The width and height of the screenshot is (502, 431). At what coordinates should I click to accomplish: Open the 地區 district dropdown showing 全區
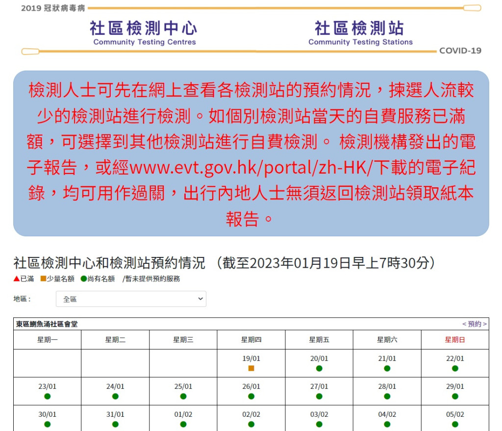click(131, 299)
